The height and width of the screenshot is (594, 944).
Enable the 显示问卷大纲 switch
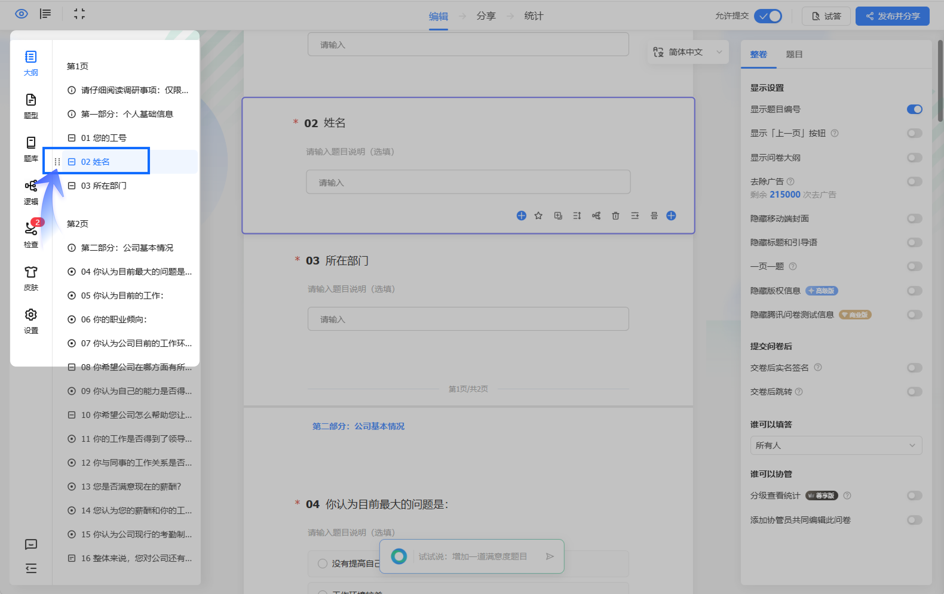(x=914, y=158)
